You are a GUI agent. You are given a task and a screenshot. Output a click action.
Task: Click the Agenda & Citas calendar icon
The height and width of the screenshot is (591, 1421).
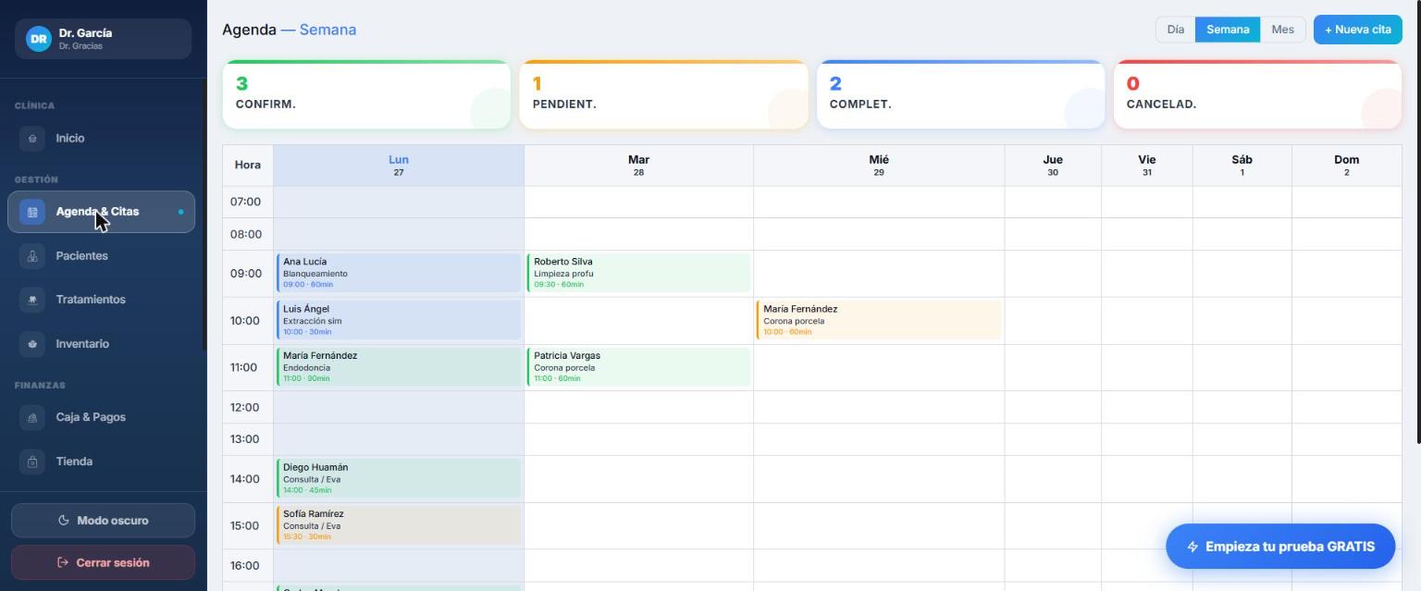pyautogui.click(x=32, y=212)
